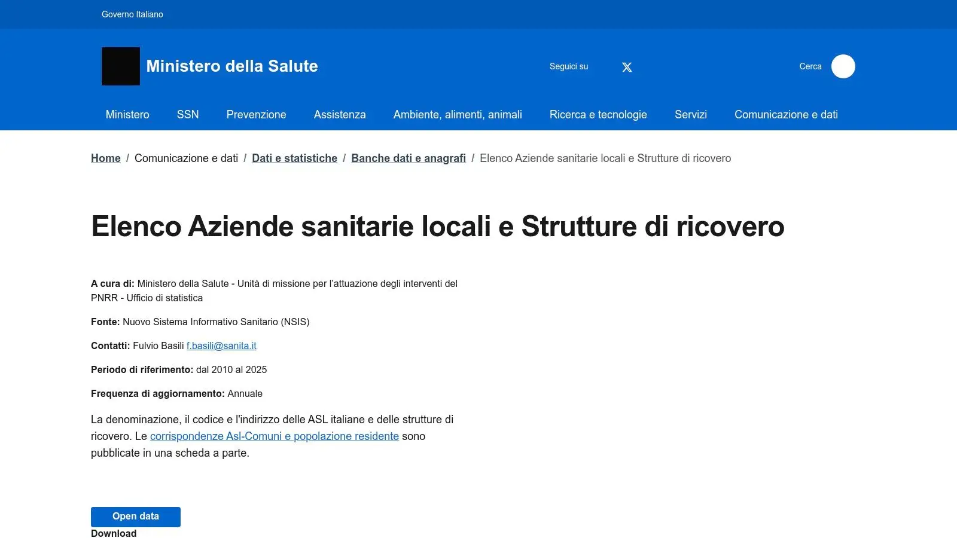Open Banche dati e anagrafi breadcrumb link

[409, 158]
